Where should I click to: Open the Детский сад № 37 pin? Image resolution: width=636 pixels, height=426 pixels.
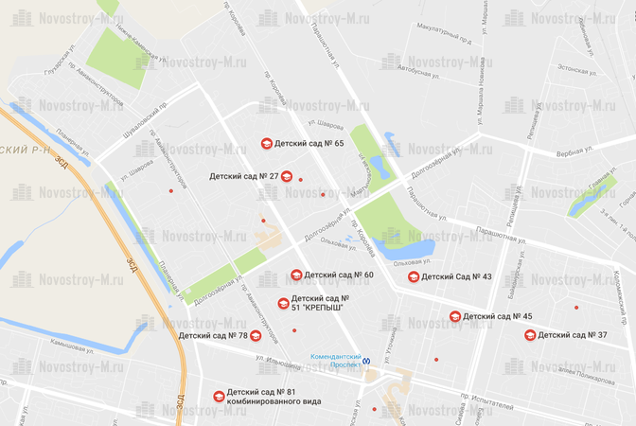click(x=530, y=335)
